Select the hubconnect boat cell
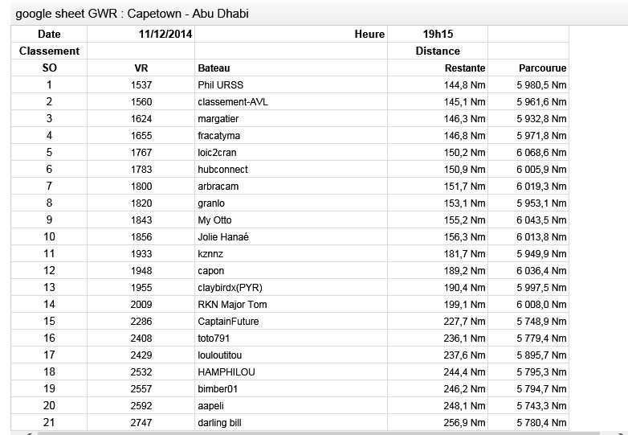The height and width of the screenshot is (435, 628). click(222, 170)
